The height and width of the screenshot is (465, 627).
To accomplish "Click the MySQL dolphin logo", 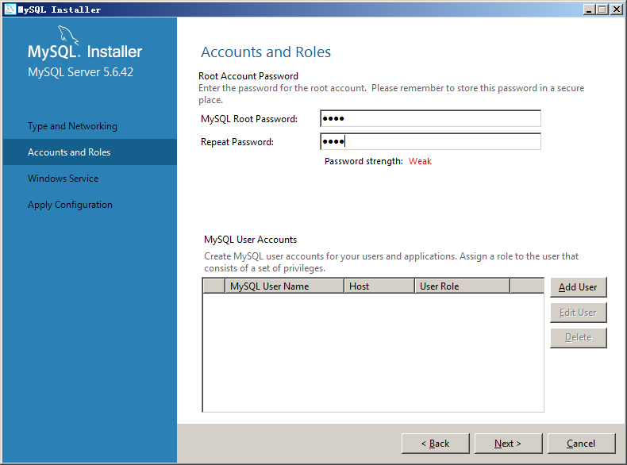I will click(x=68, y=36).
